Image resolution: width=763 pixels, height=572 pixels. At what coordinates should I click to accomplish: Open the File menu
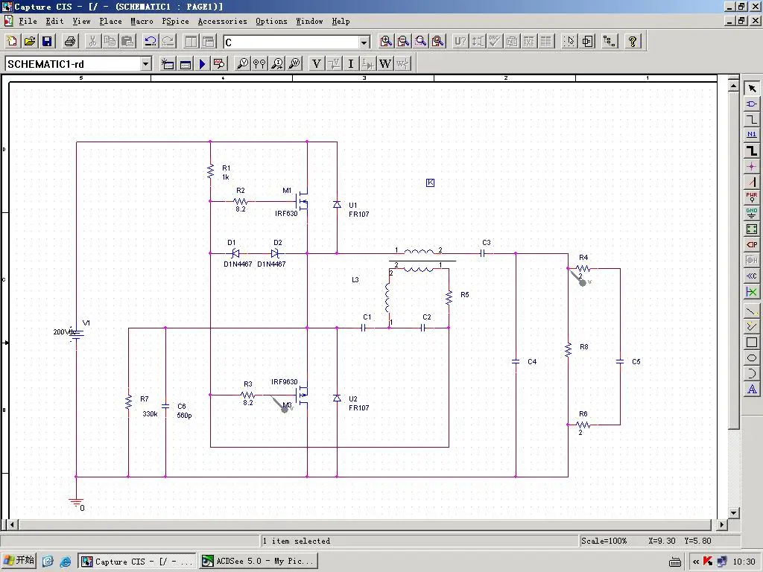28,21
